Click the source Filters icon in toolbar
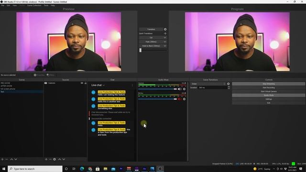 (48, 75)
